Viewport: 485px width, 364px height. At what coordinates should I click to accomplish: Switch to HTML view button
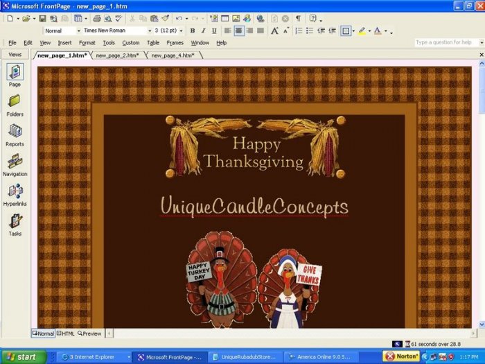[66, 333]
